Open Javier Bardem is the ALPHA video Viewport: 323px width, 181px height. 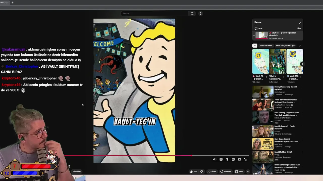coord(263,104)
